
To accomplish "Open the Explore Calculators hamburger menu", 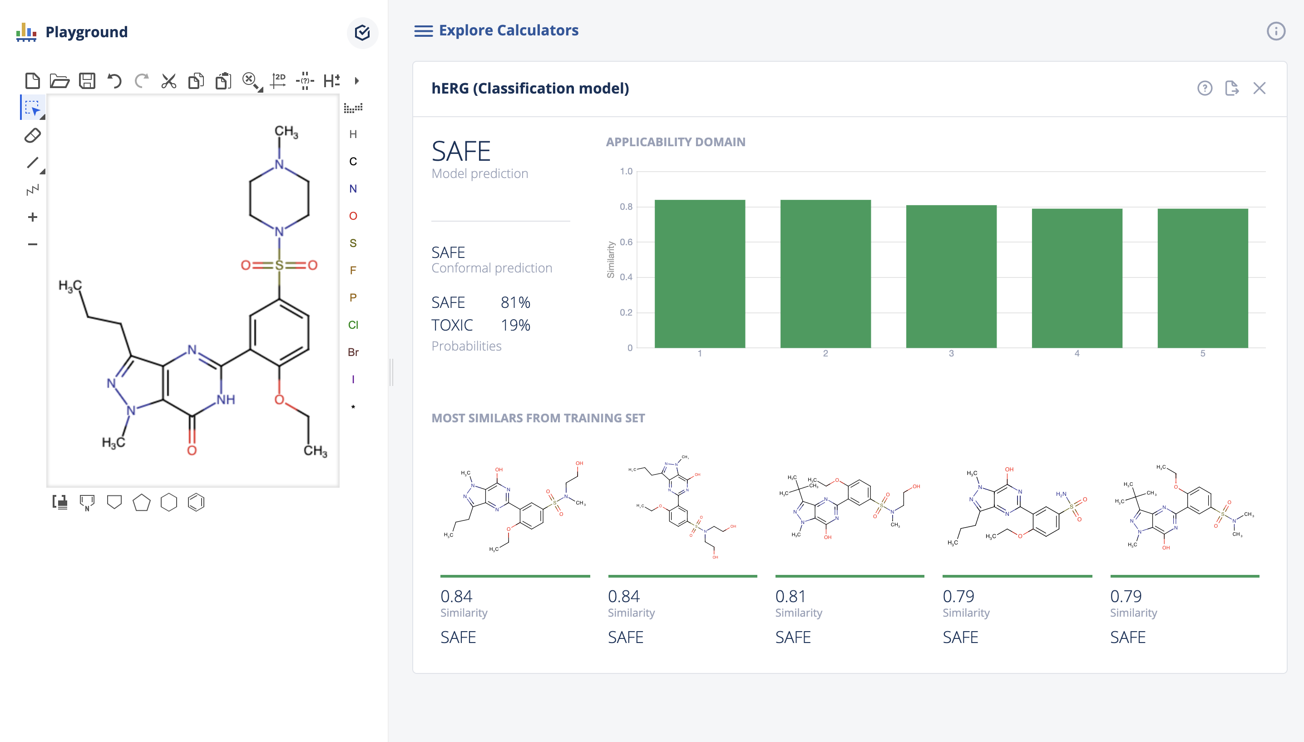I will [x=423, y=31].
